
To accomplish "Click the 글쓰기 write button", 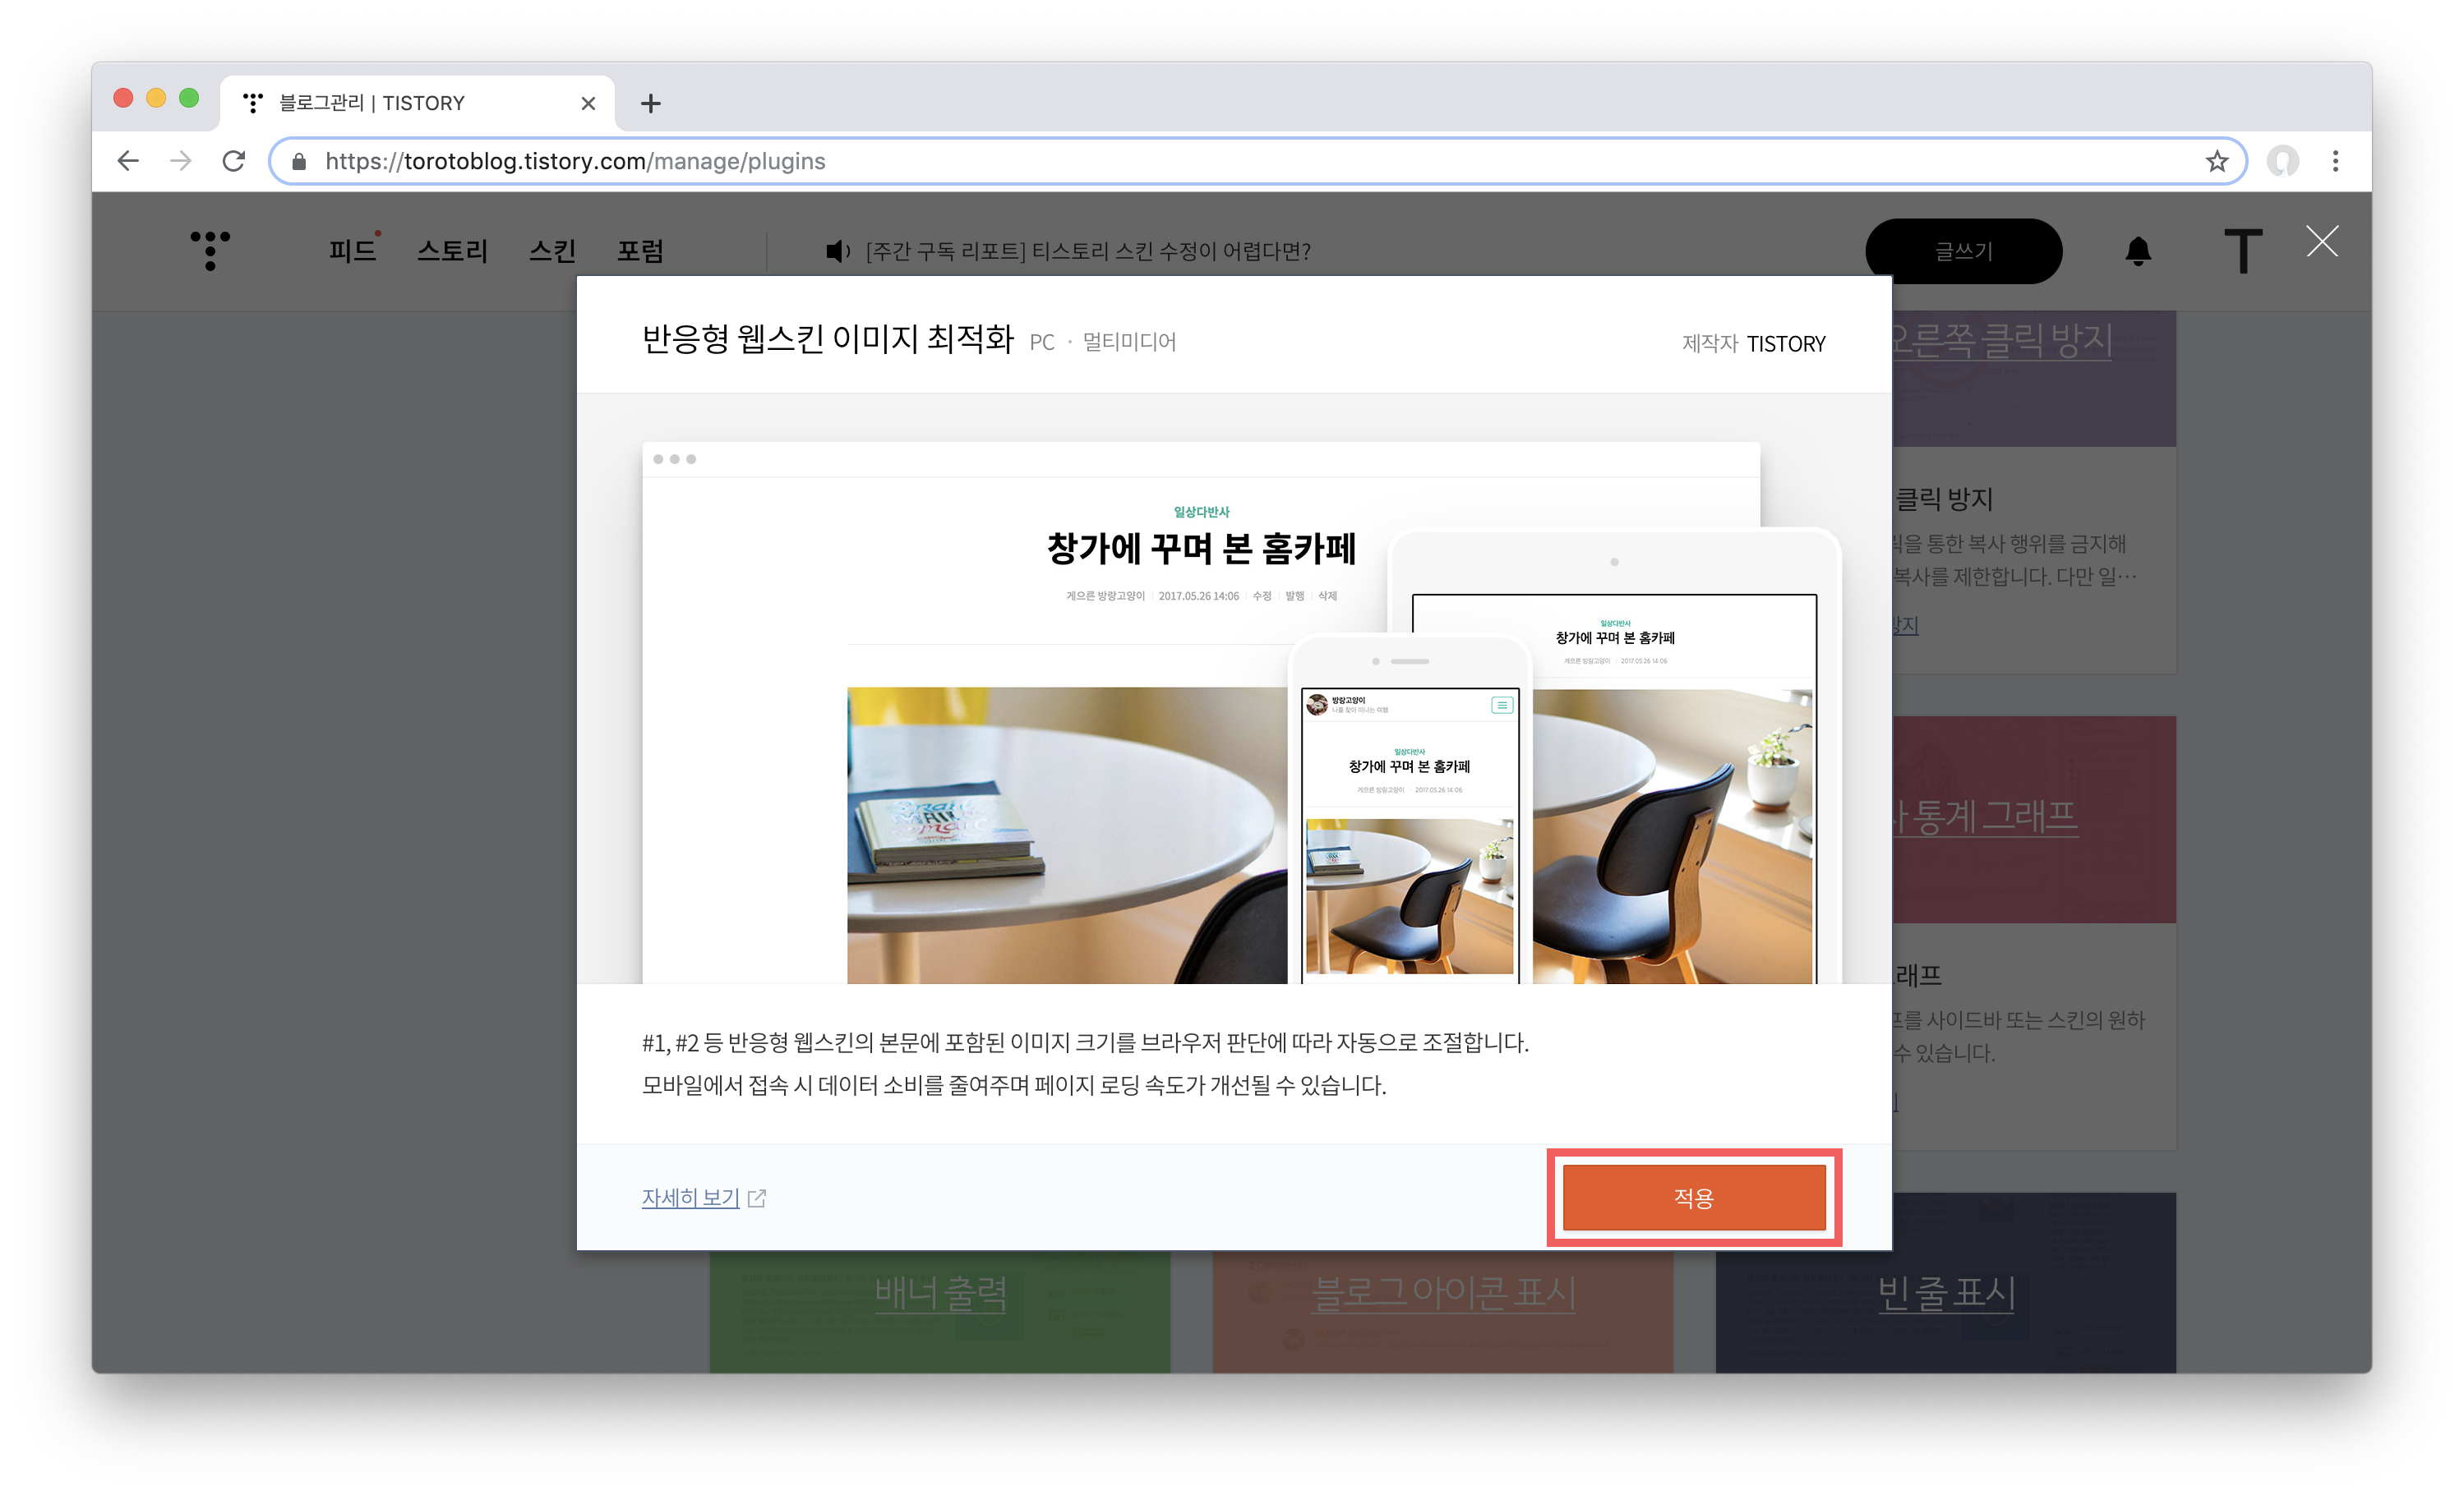I will (1963, 251).
